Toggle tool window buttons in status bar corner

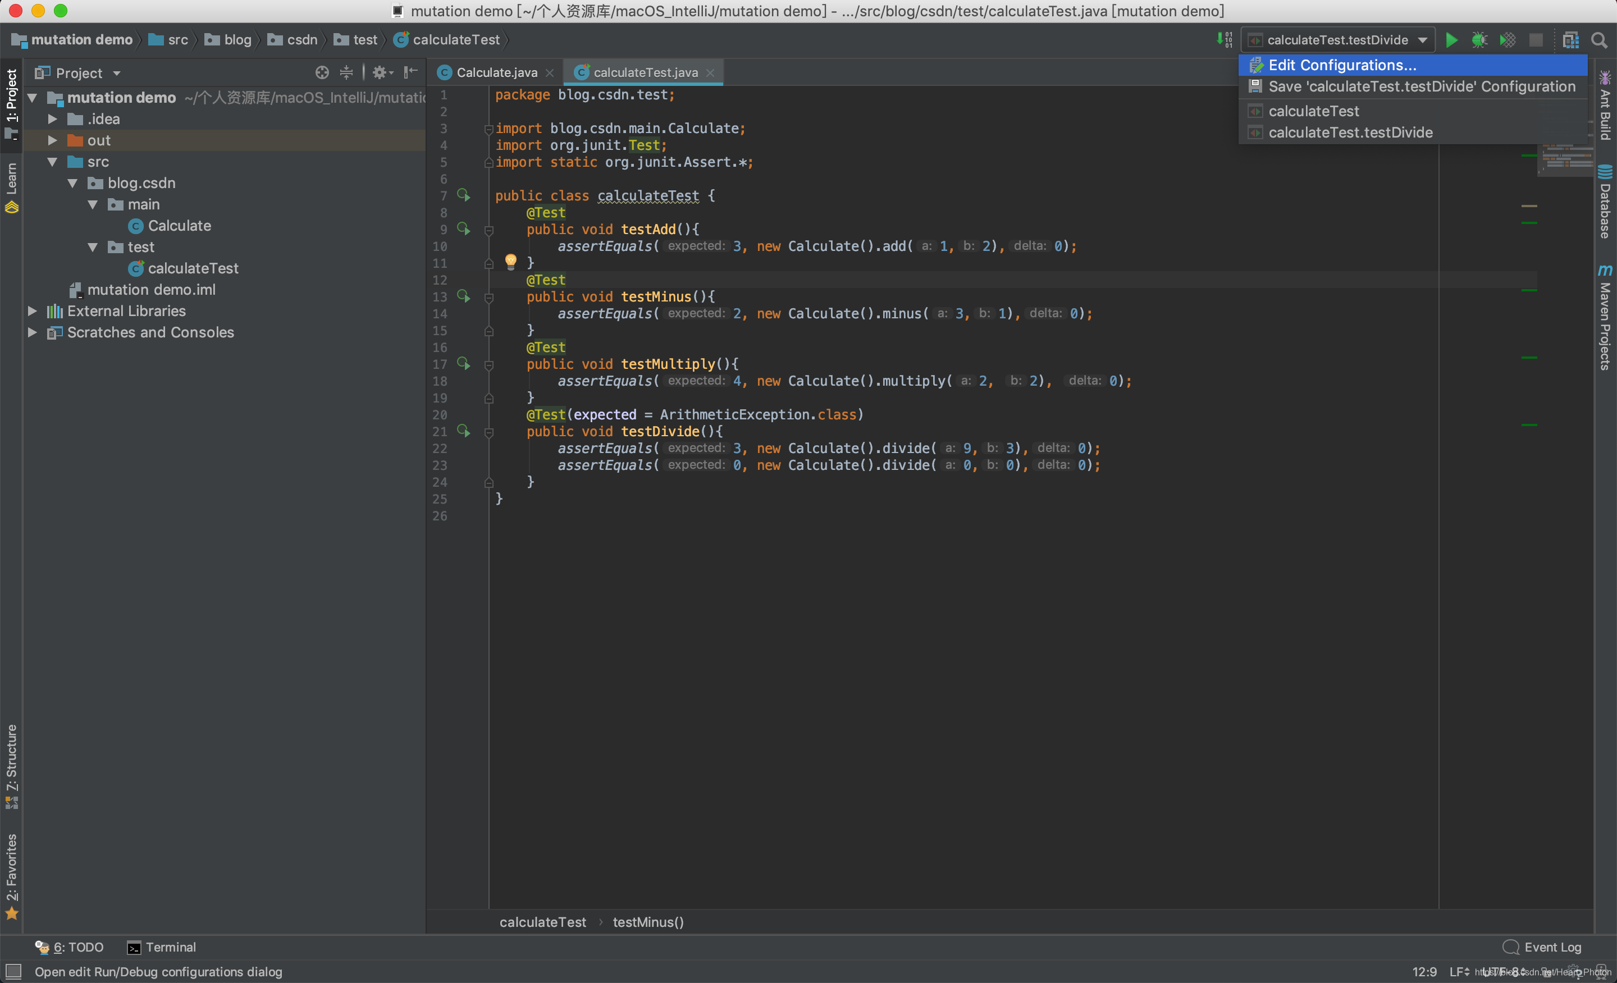13,971
